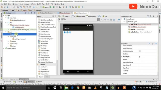Open the MainActivity association dropdown
Viewport: 161px width, 90px height.
pyautogui.click(x=91, y=16)
